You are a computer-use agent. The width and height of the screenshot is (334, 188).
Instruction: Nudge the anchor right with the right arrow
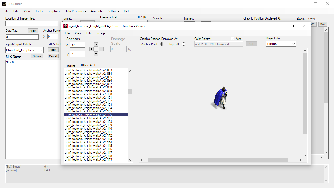pos(101,49)
